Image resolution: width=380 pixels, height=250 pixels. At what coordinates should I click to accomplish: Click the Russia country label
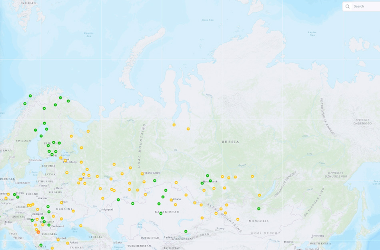[x=230, y=142]
